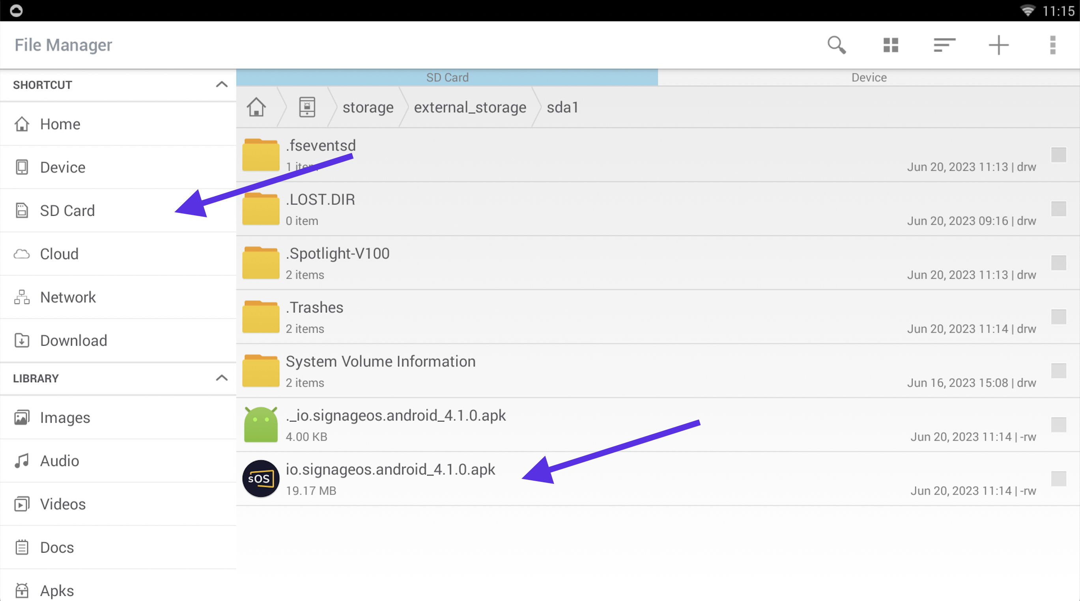Switch to the Device tab
Image resolution: width=1080 pixels, height=601 pixels.
(x=868, y=77)
